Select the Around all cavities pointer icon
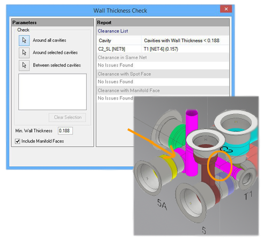This screenshot has height=242, width=263. coord(24,40)
